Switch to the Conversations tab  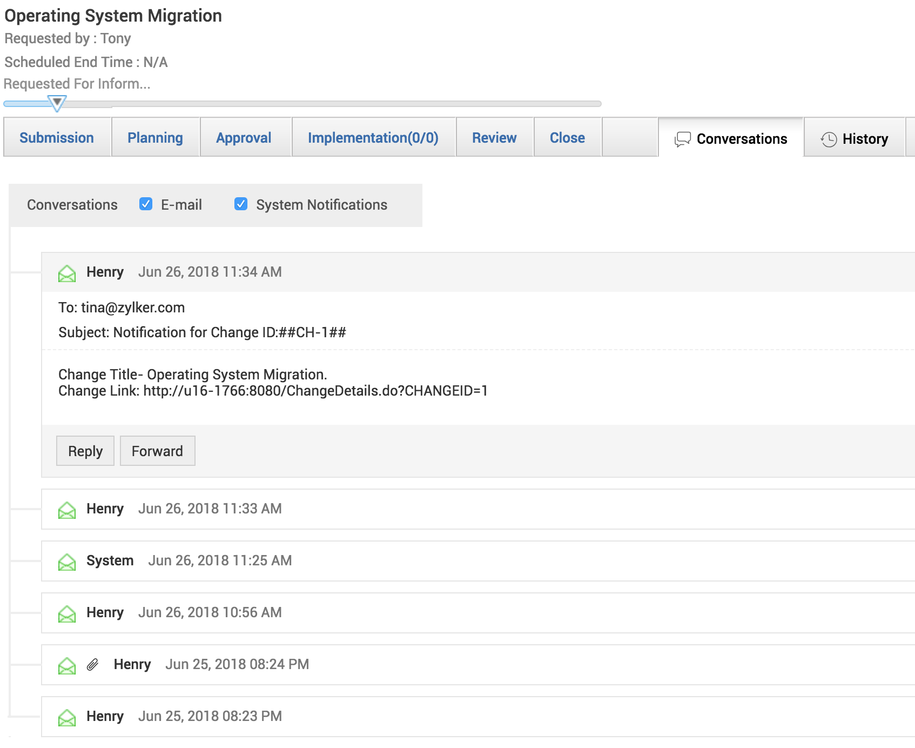pos(731,138)
